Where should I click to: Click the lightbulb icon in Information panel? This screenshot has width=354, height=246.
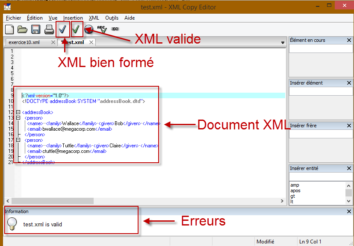pos(12,224)
